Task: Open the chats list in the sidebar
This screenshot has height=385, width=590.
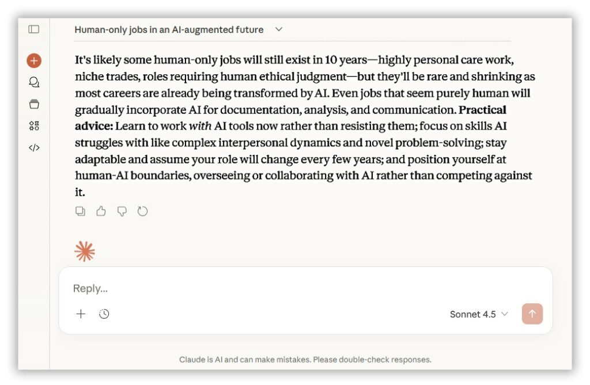Action: [x=34, y=82]
